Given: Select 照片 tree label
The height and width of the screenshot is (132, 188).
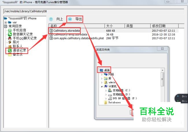Looking at the screenshot, I should [x=16, y=42].
